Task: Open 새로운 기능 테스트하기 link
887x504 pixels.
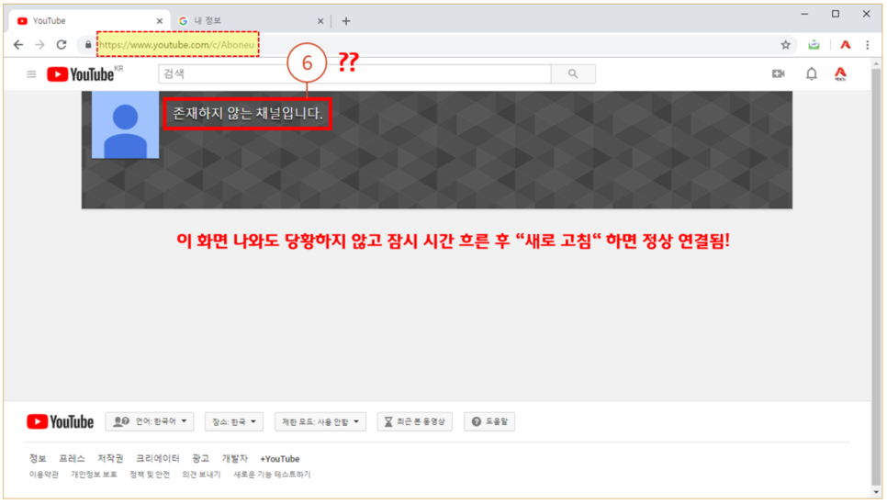Action: [x=272, y=475]
